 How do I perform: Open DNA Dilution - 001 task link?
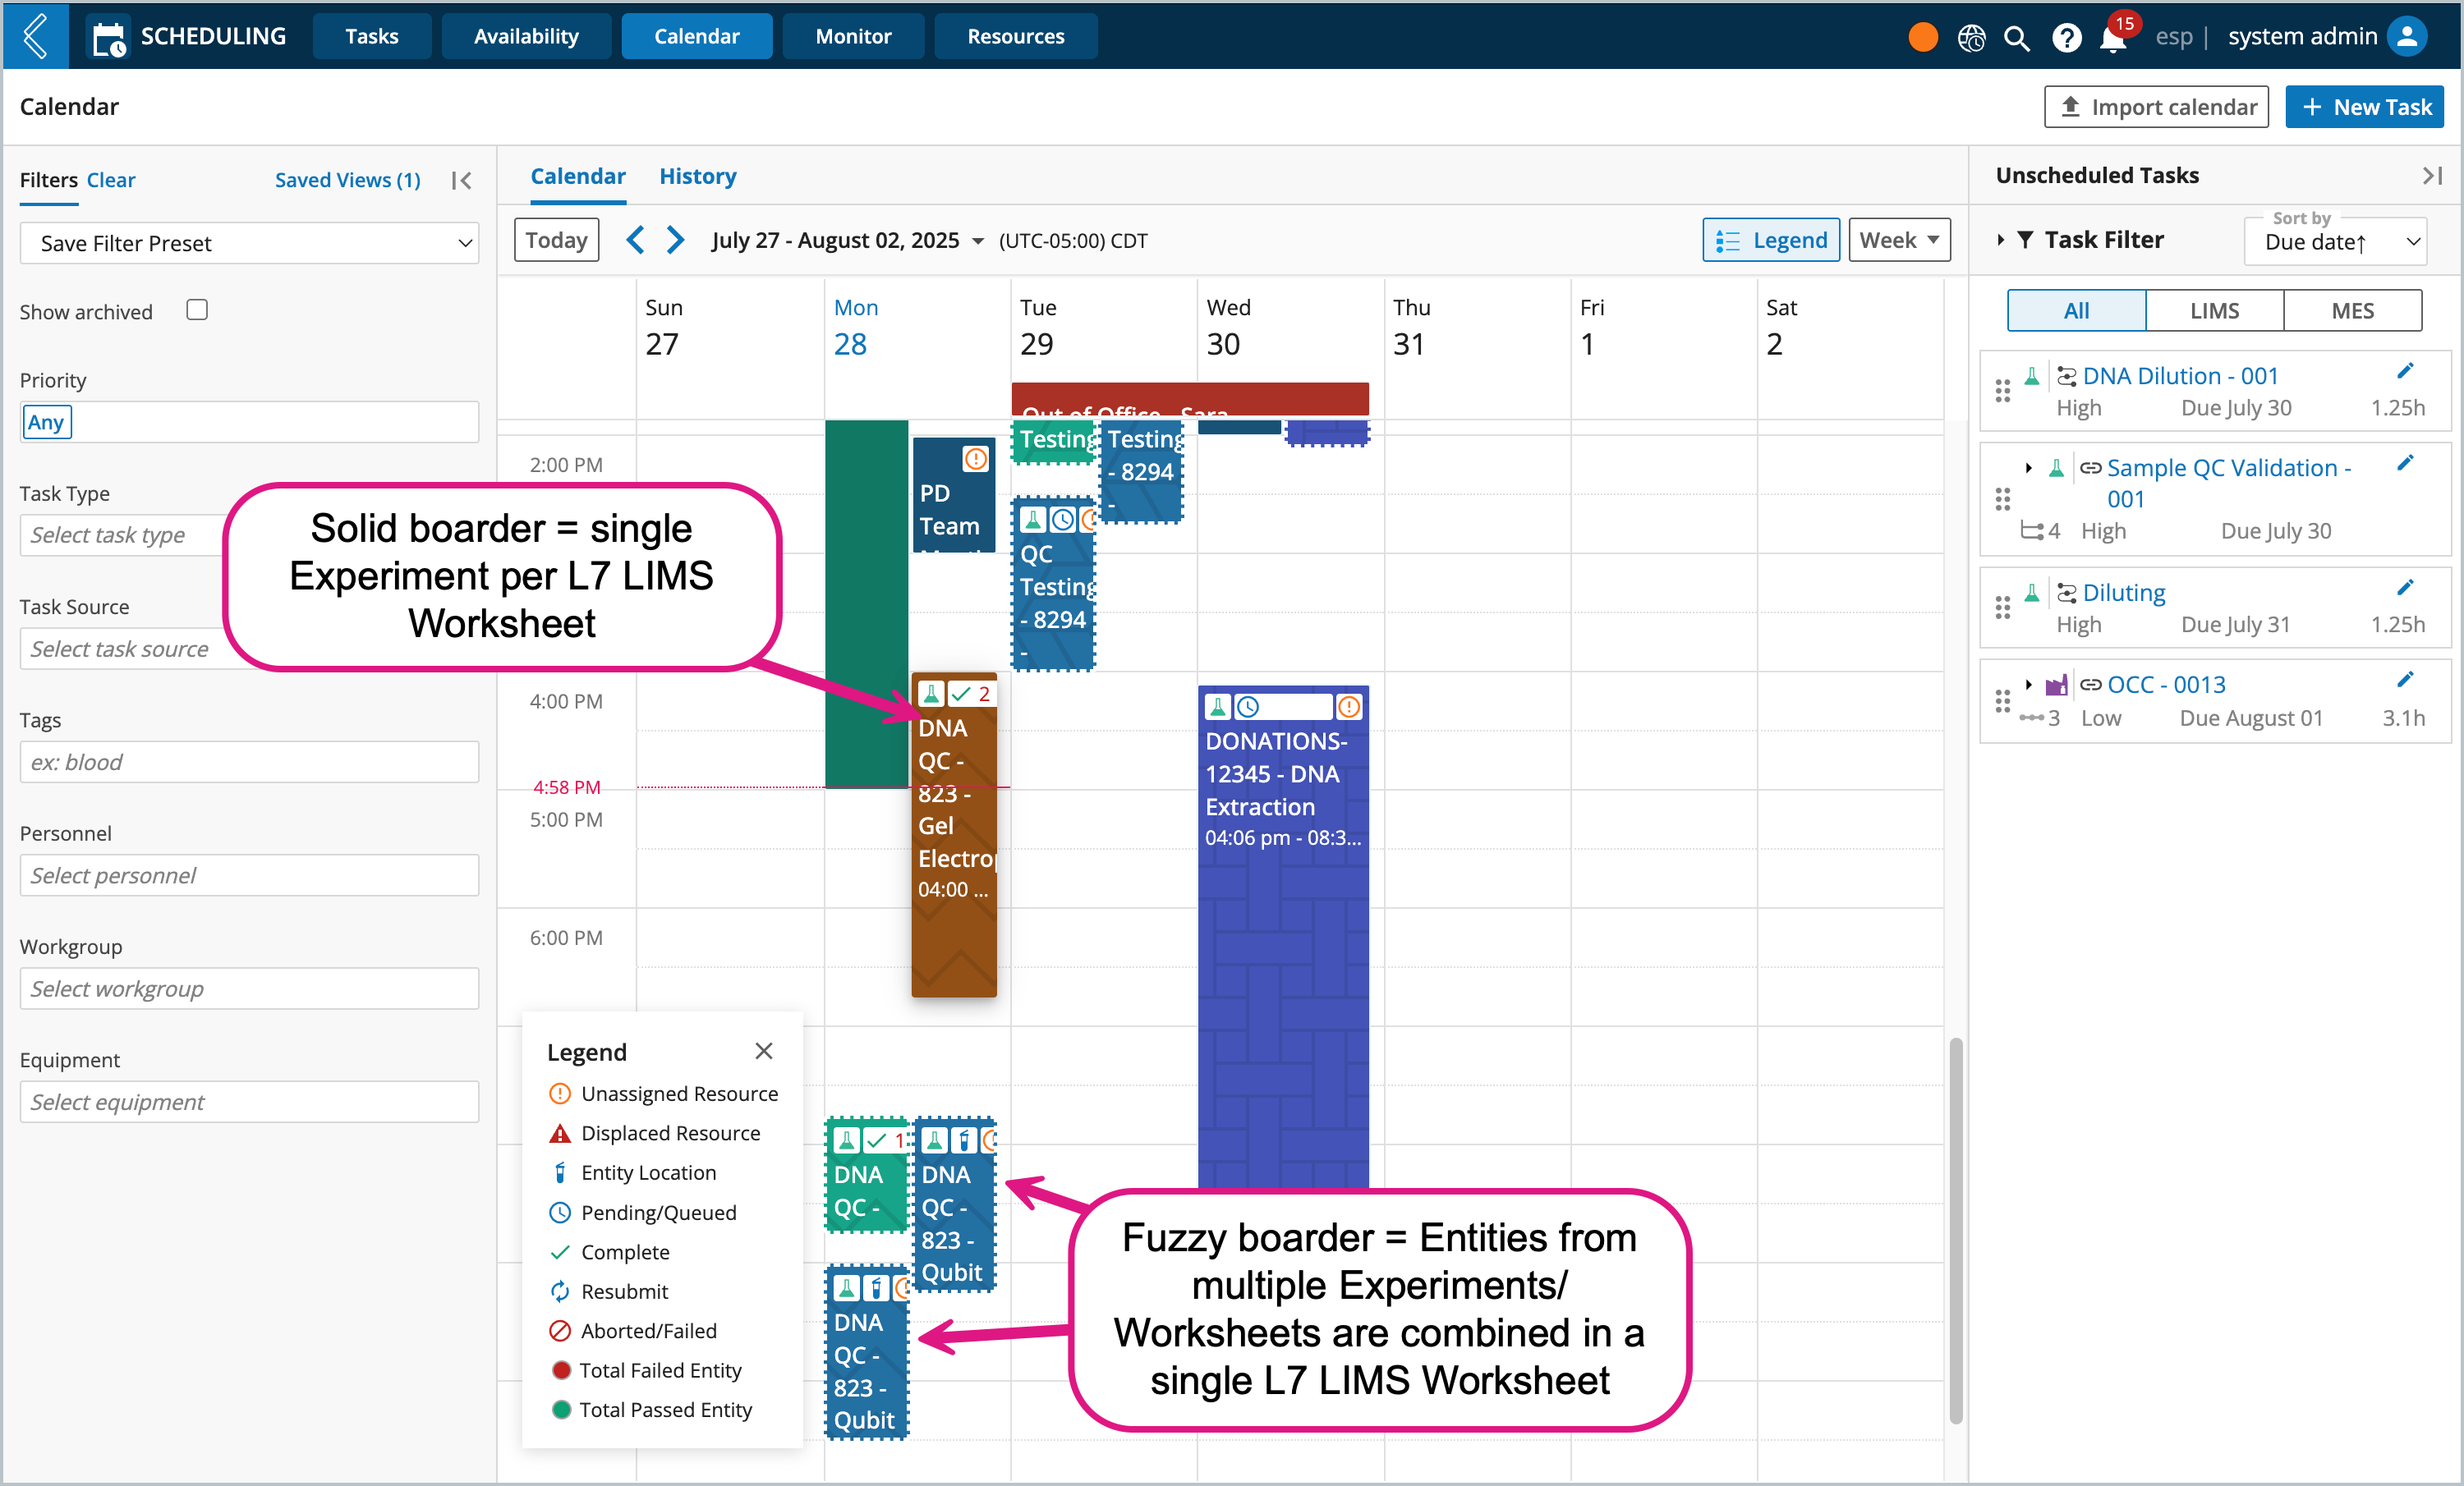tap(2180, 377)
